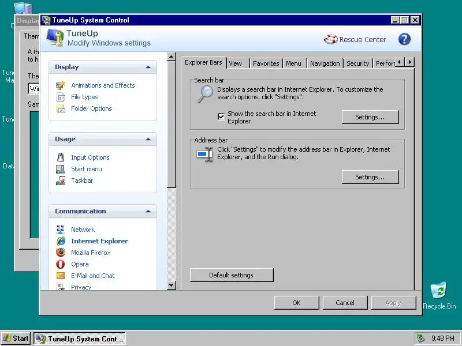Open E-Mail and Chat settings

point(92,276)
